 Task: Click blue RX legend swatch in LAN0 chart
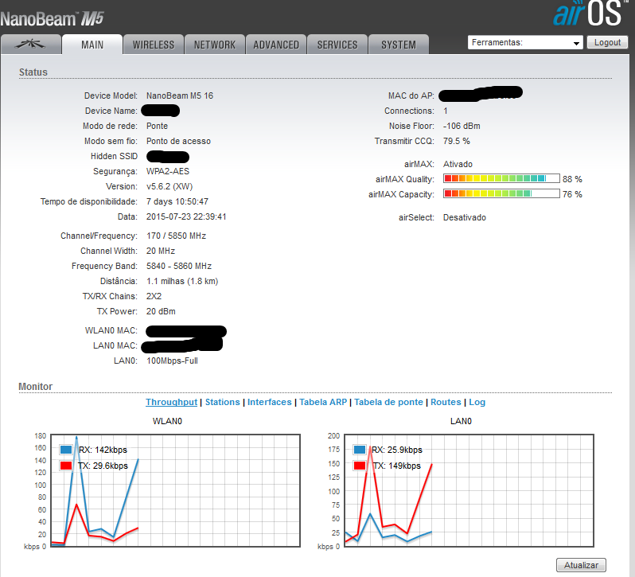click(x=359, y=450)
